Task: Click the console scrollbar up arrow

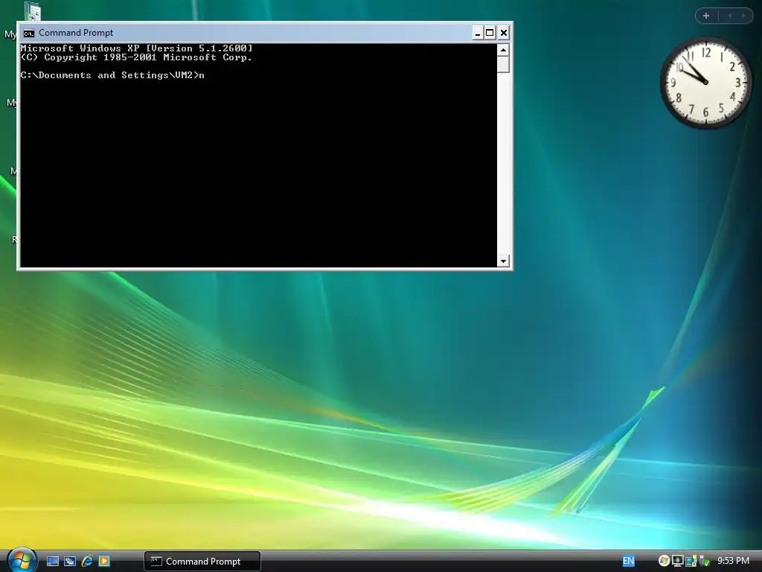Action: coord(503,50)
